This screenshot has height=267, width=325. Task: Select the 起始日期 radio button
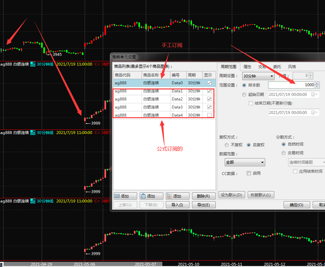point(244,95)
